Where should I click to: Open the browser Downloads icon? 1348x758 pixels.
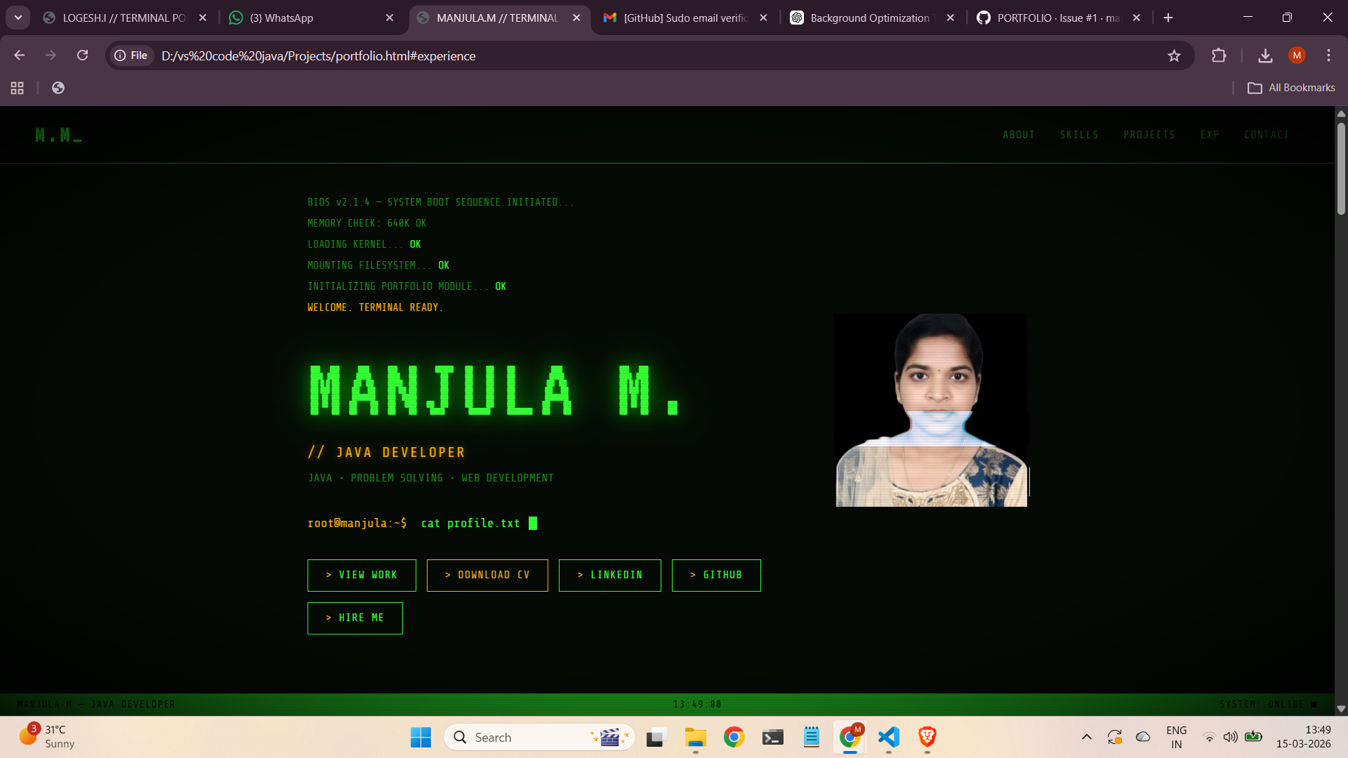tap(1265, 55)
